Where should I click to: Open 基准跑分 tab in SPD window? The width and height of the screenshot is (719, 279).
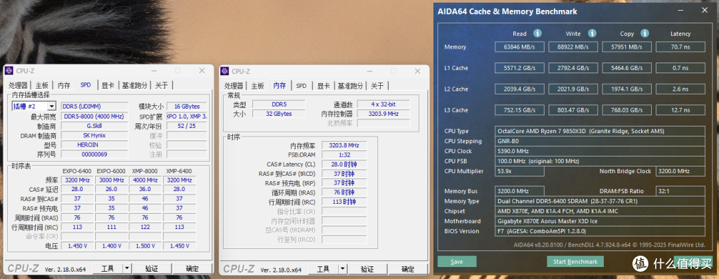[134, 85]
